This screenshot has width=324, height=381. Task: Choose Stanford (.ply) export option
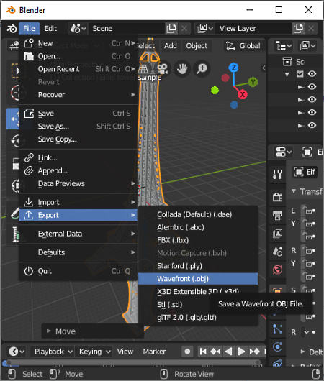[x=198, y=266]
